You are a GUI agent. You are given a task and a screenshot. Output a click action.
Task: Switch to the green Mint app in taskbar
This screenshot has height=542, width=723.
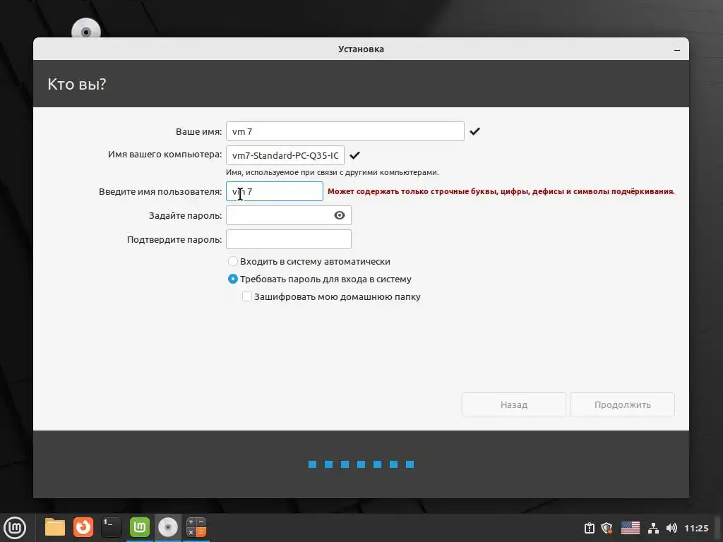coord(140,527)
